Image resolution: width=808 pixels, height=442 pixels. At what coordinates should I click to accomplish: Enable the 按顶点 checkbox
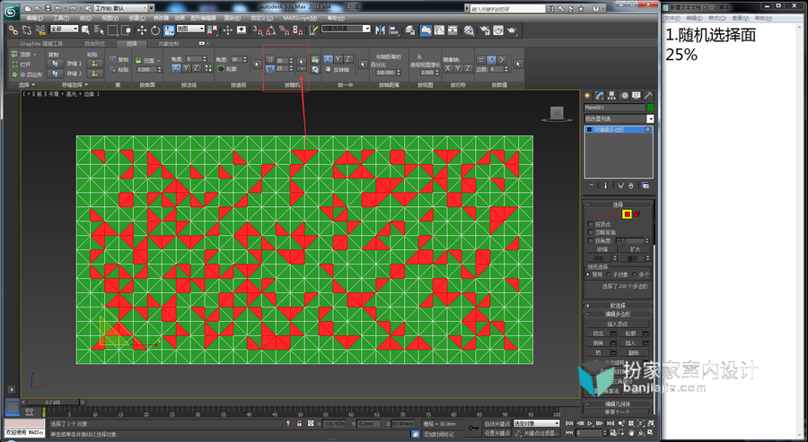(591, 224)
